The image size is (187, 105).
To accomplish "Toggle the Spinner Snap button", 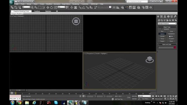I will click(x=91, y=7).
